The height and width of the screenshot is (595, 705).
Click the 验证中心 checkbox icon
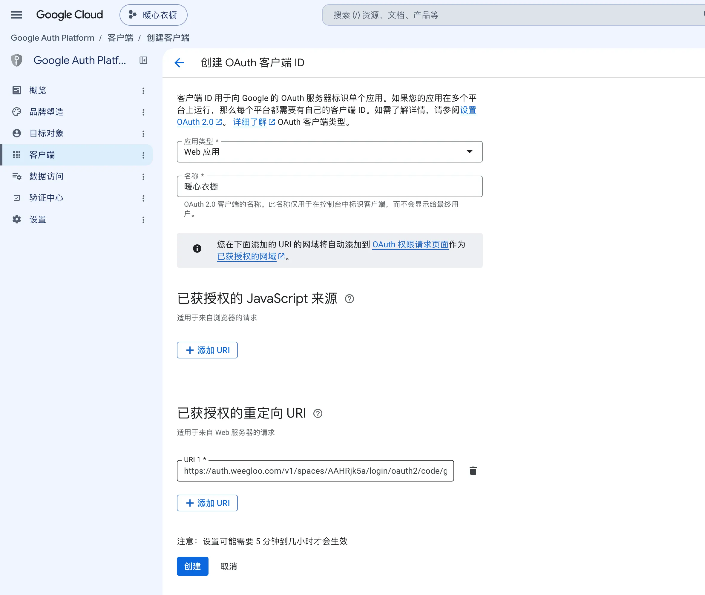16,198
